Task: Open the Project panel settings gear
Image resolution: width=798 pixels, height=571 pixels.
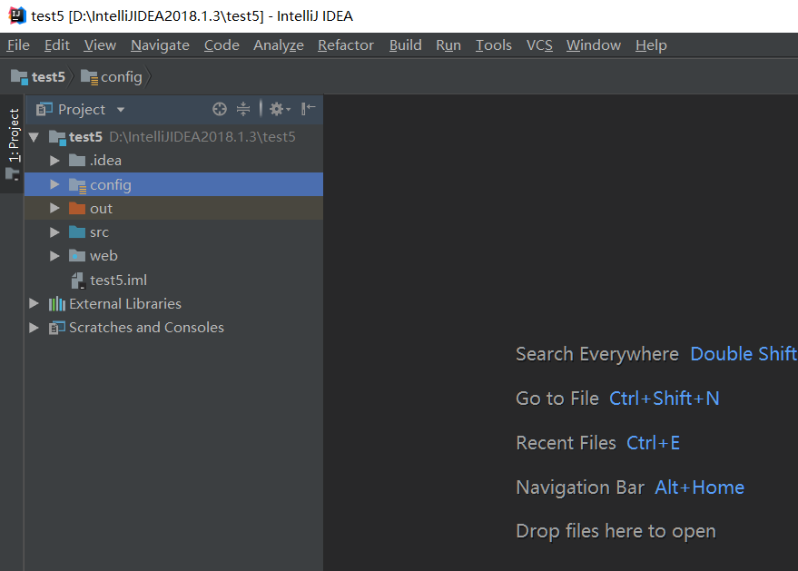Action: (275, 109)
